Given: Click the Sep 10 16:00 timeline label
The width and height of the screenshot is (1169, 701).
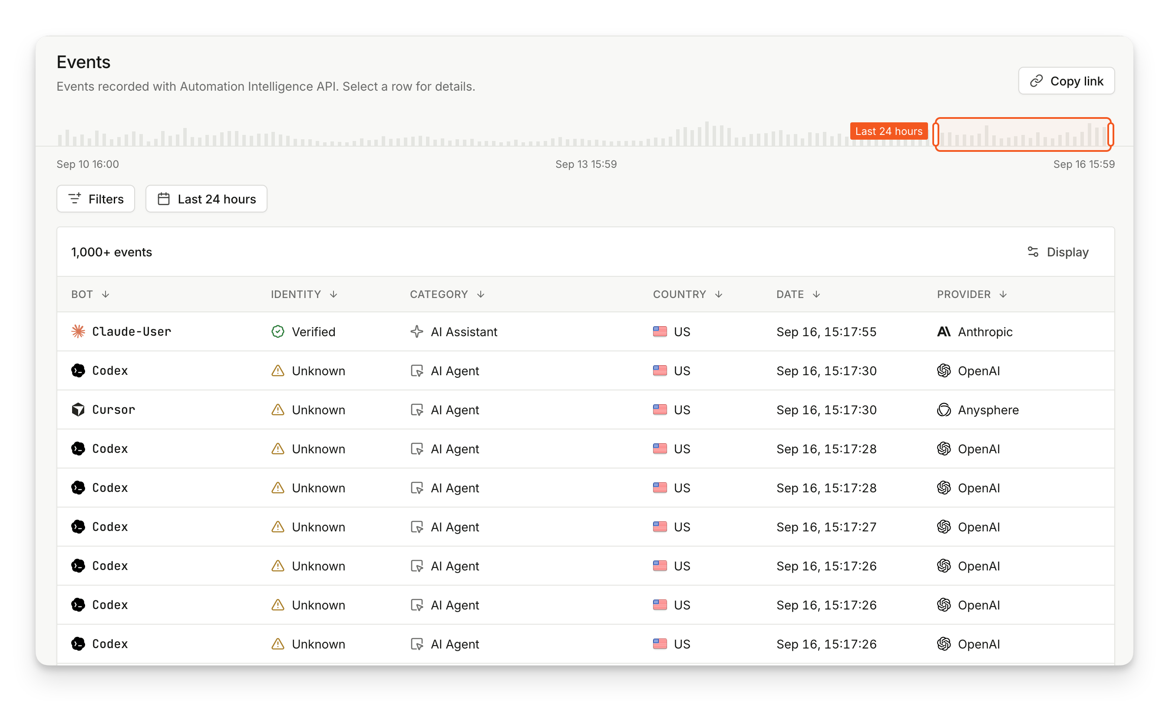Looking at the screenshot, I should [x=87, y=164].
